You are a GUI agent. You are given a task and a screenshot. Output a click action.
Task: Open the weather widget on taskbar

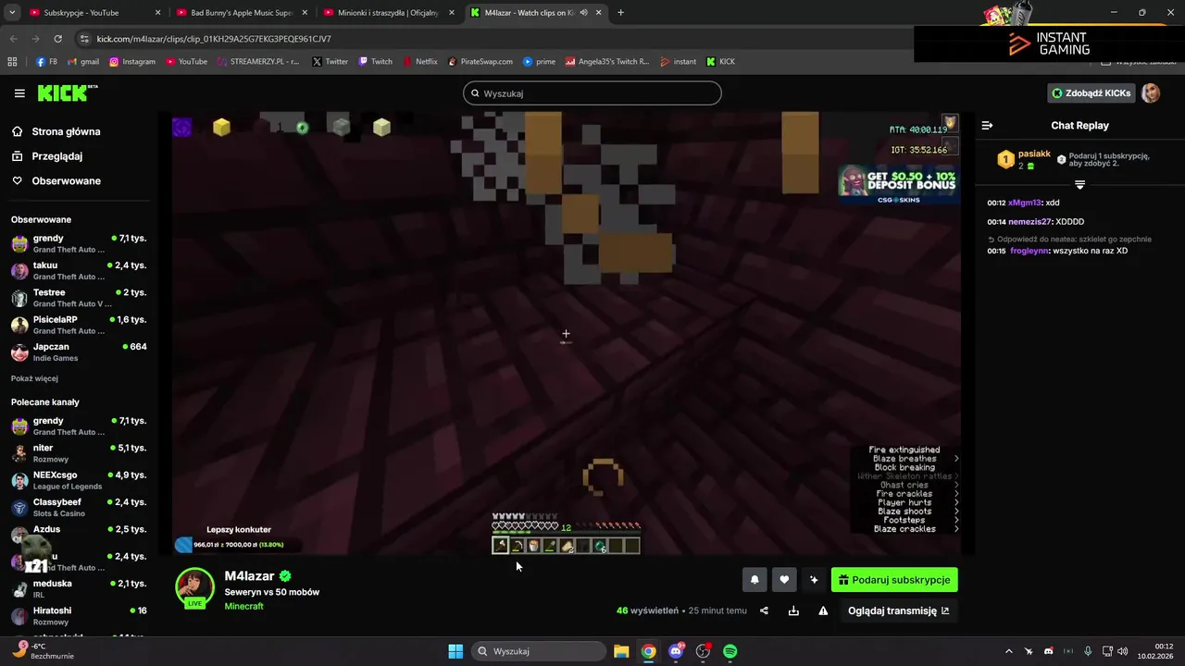pyautogui.click(x=44, y=651)
